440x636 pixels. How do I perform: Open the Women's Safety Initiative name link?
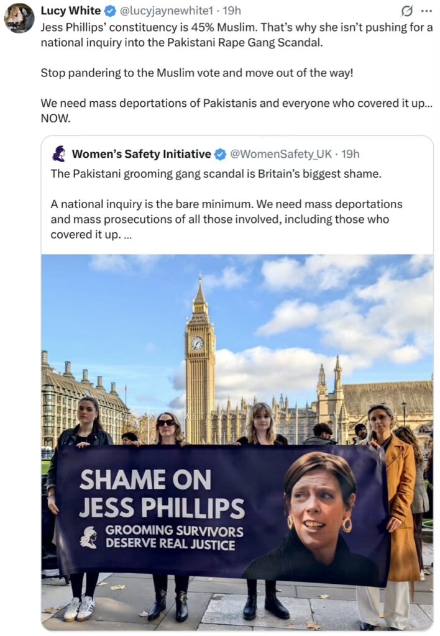(x=141, y=154)
